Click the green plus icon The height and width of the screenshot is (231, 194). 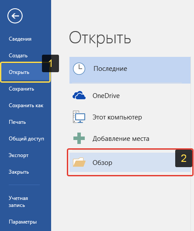pos(79,138)
